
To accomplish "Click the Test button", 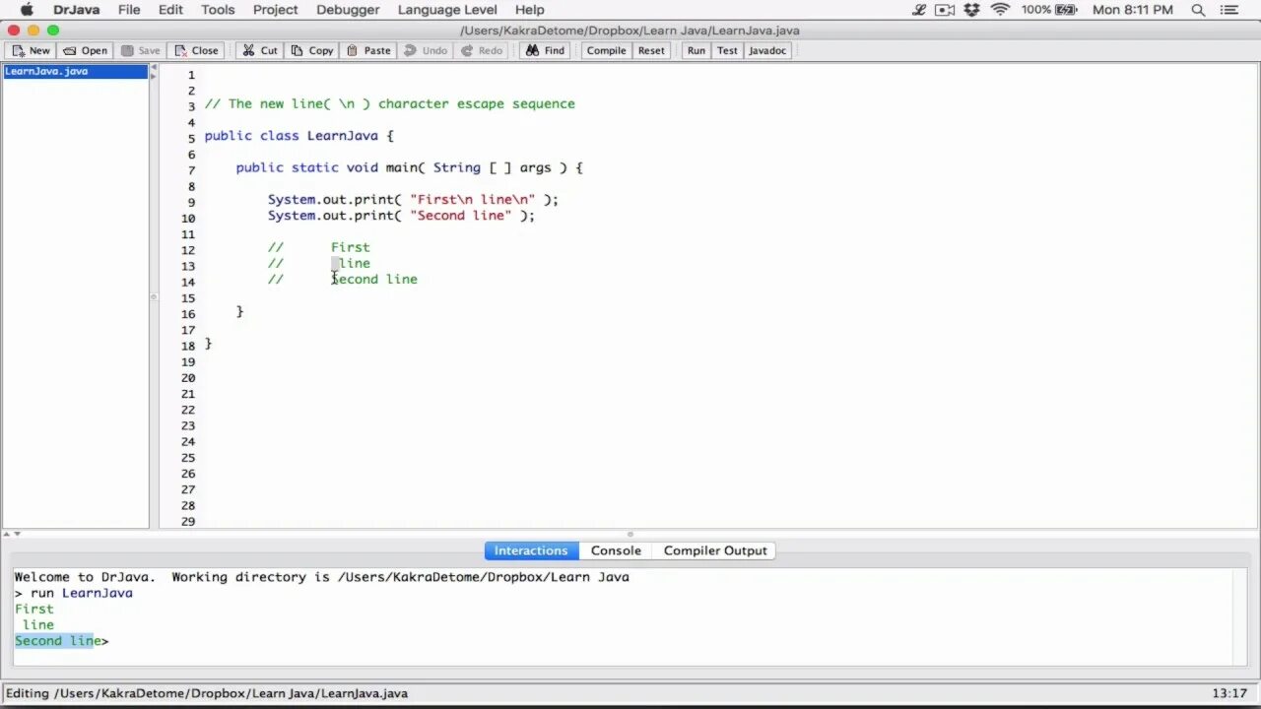I will pyautogui.click(x=727, y=50).
